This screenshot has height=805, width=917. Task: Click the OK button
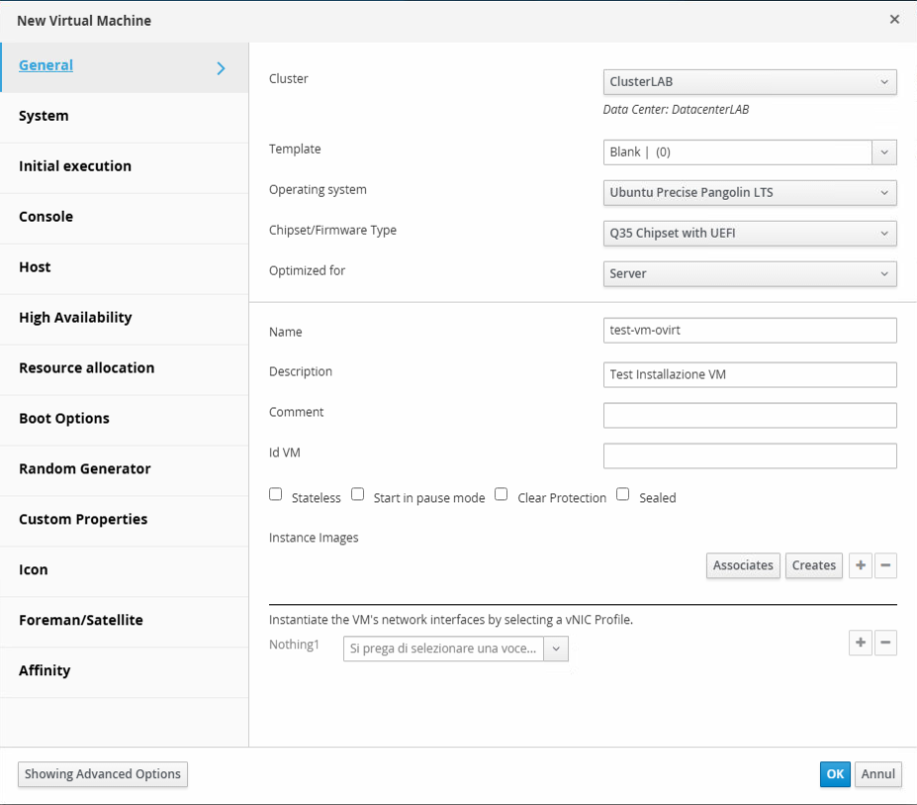pyautogui.click(x=835, y=774)
